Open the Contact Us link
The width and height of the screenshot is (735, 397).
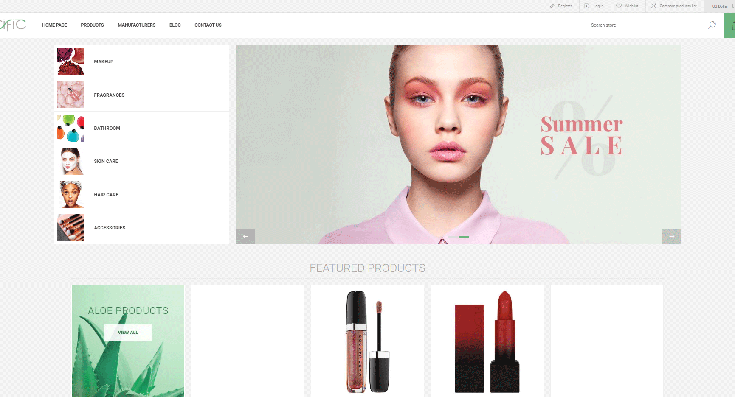(208, 25)
